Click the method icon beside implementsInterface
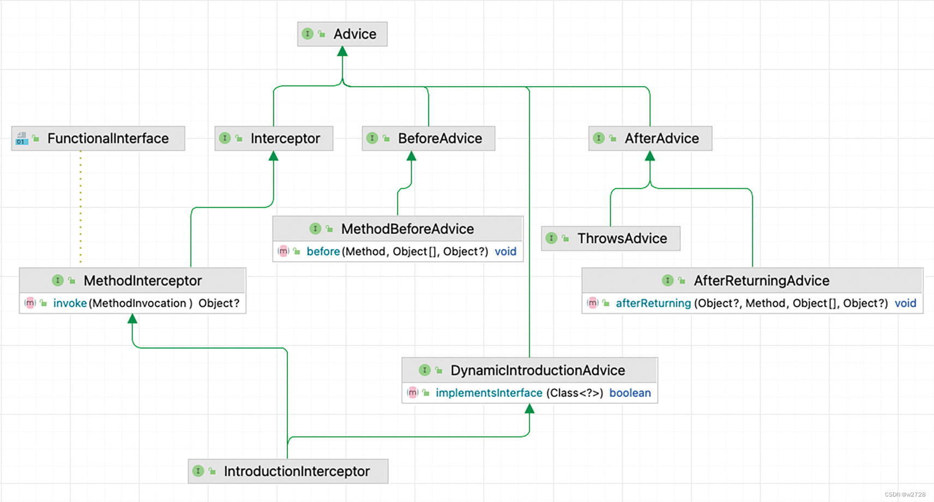 (x=413, y=393)
